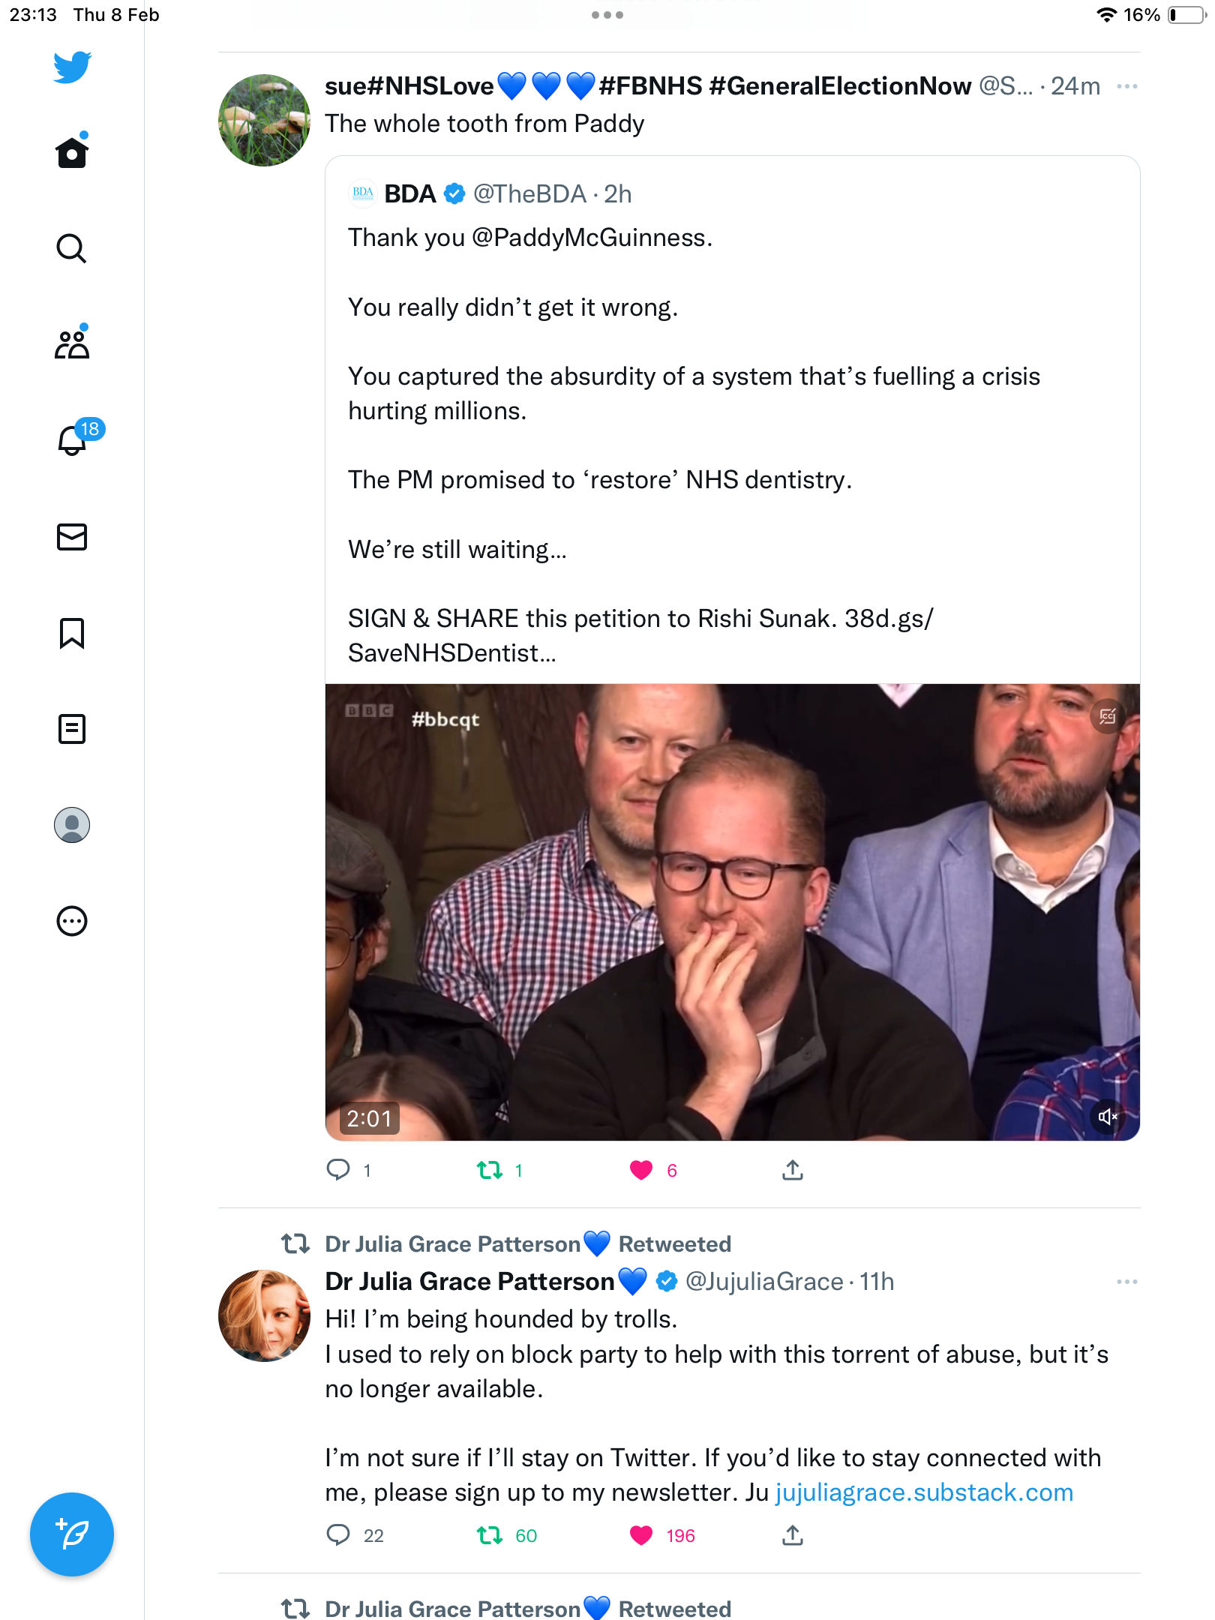
Task: Play the #bbcqt video thumbnail
Action: coord(733,912)
